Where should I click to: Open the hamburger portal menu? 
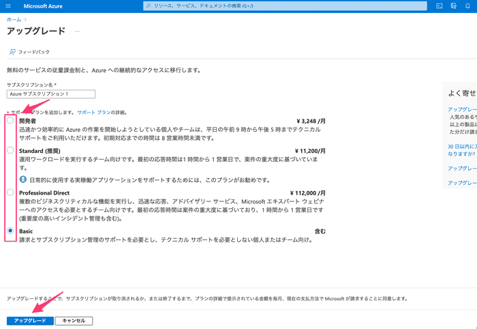tap(8, 5)
